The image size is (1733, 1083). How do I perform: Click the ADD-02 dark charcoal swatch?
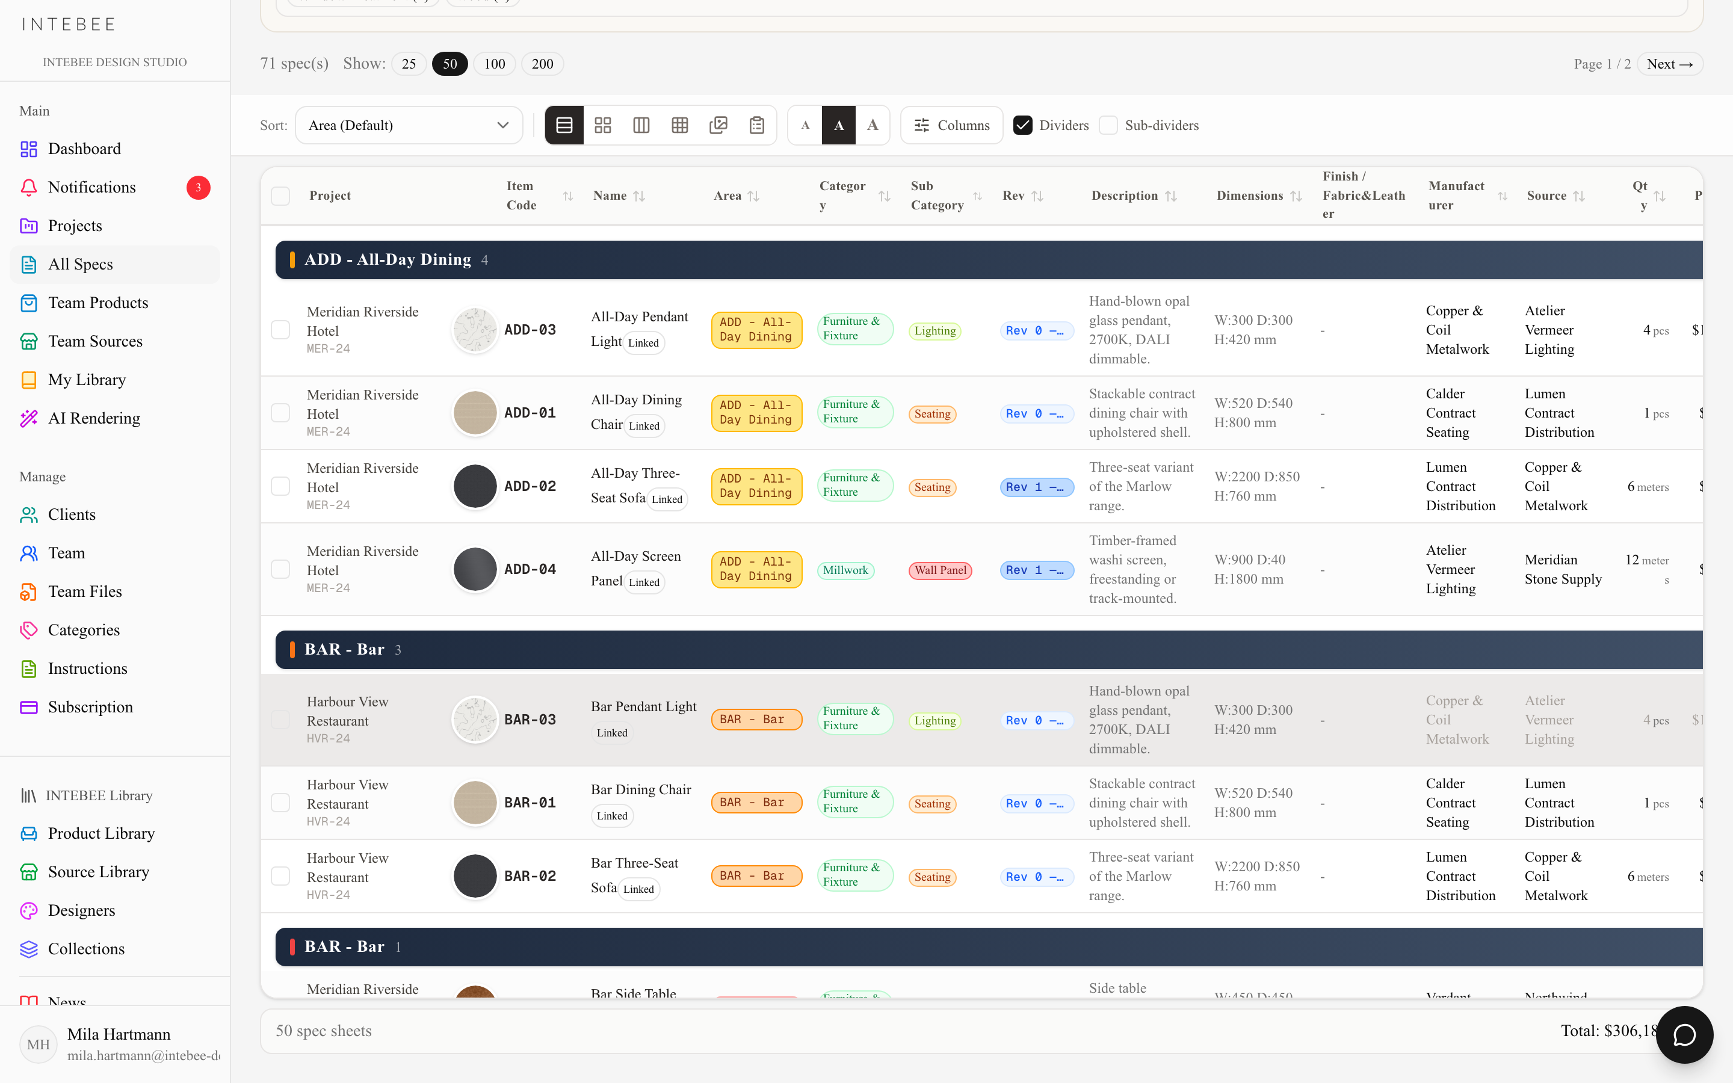[475, 486]
